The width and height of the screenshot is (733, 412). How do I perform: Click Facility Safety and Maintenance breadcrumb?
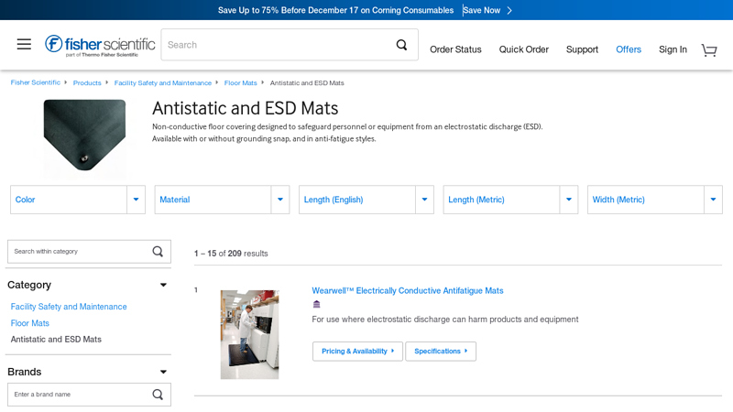(163, 82)
